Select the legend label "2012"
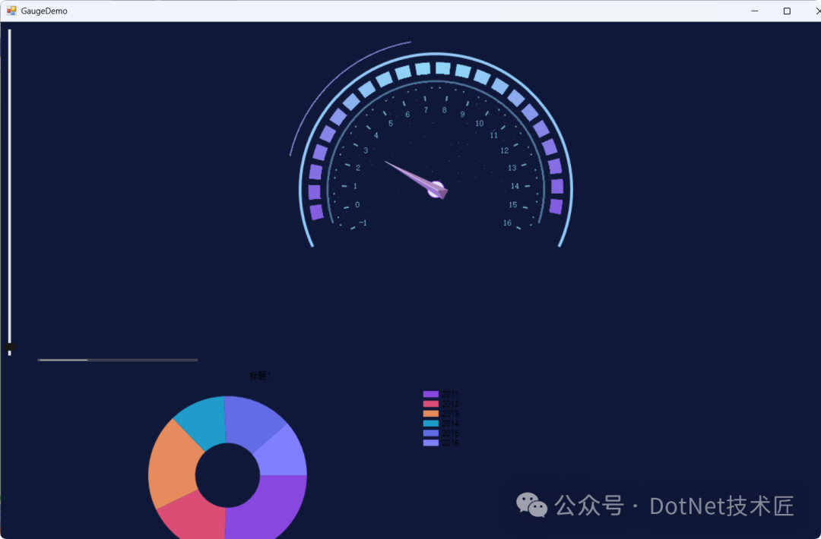This screenshot has width=821, height=539. click(x=450, y=404)
